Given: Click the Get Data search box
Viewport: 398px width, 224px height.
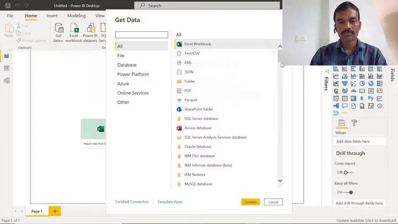Looking at the screenshot, I should (x=141, y=35).
